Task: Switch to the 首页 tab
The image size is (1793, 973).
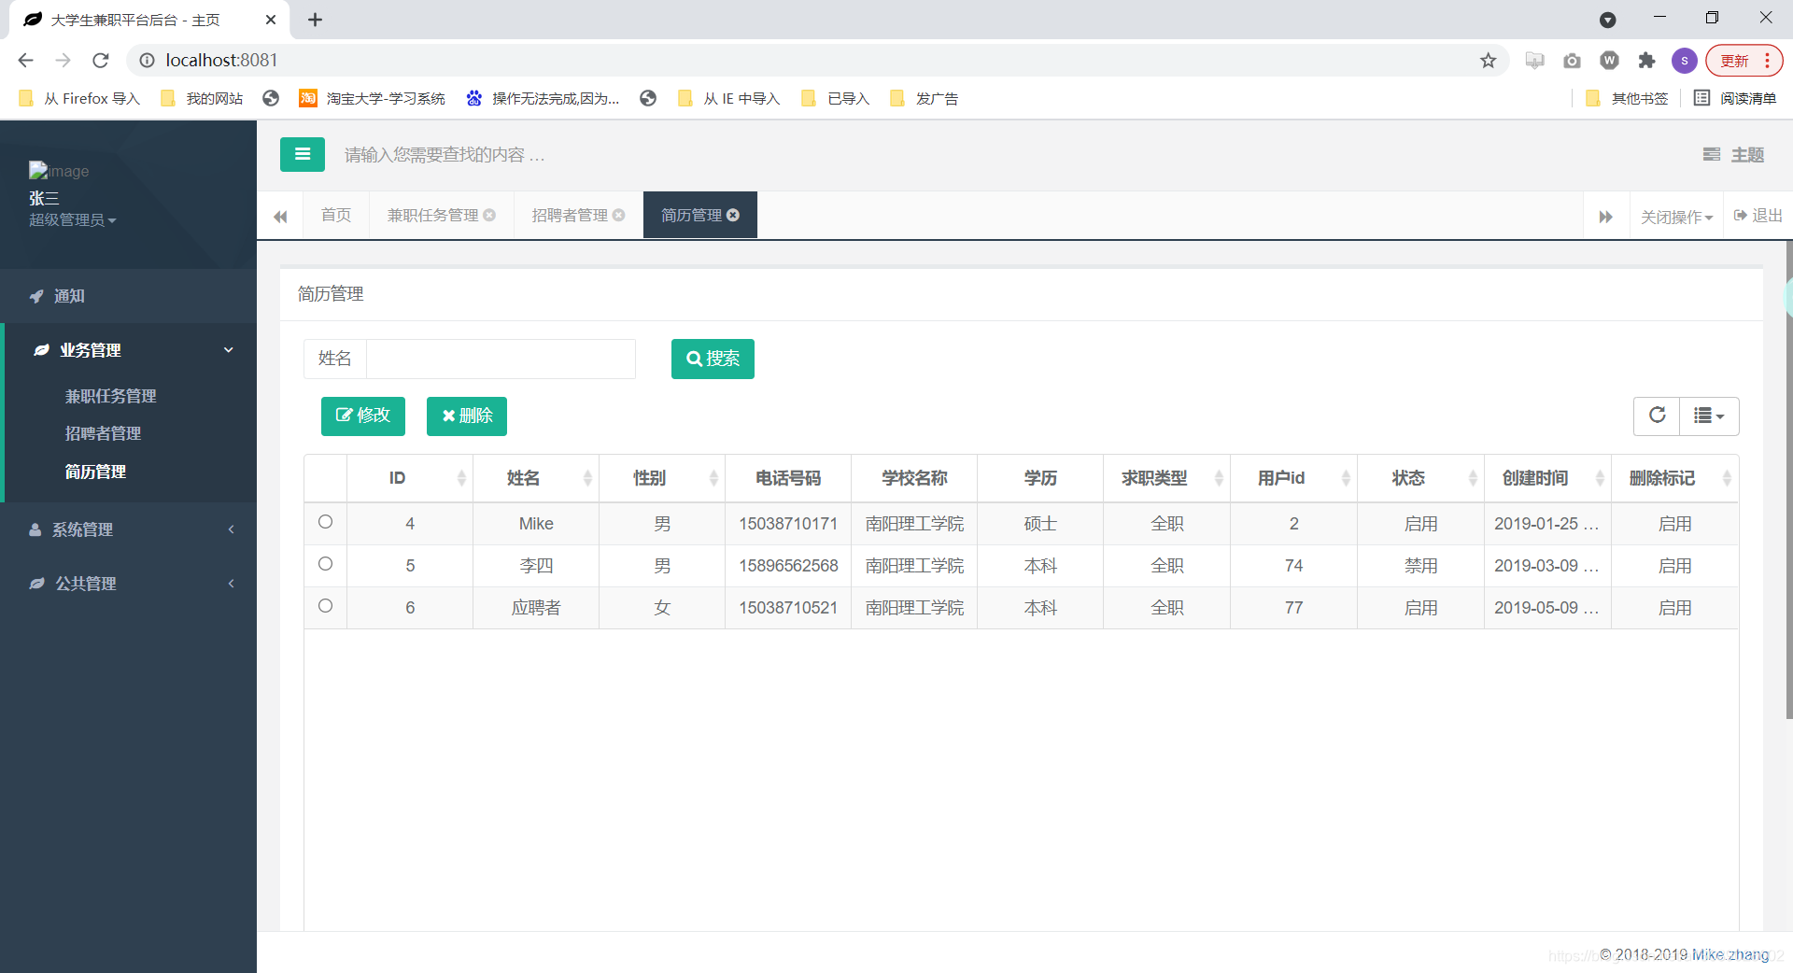Action: click(336, 216)
